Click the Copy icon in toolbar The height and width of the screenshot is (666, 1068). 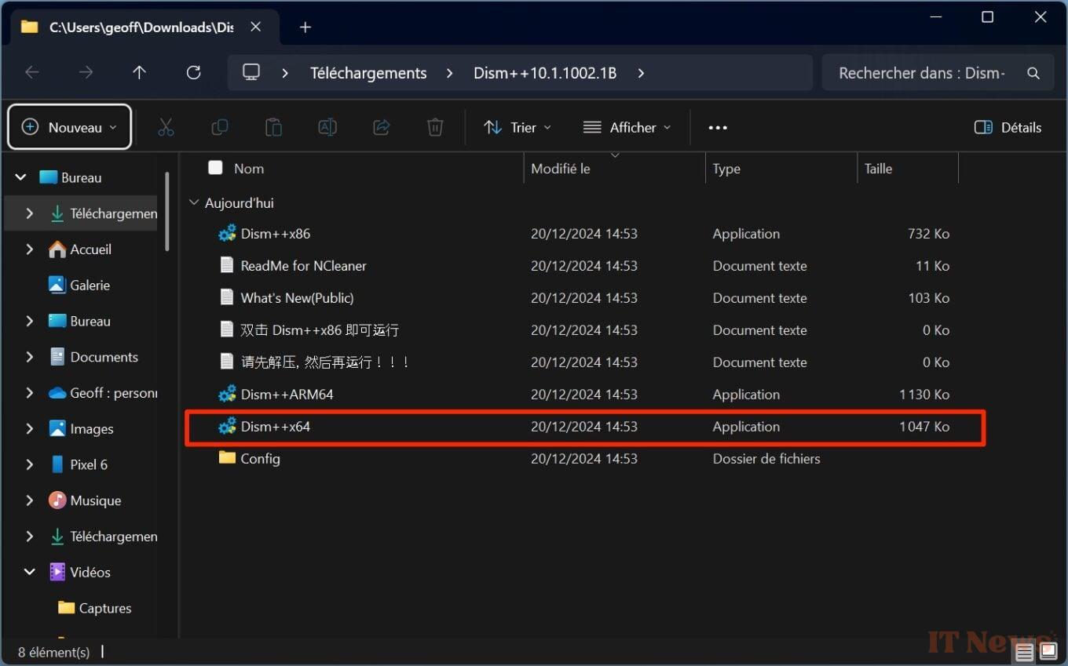coord(220,127)
